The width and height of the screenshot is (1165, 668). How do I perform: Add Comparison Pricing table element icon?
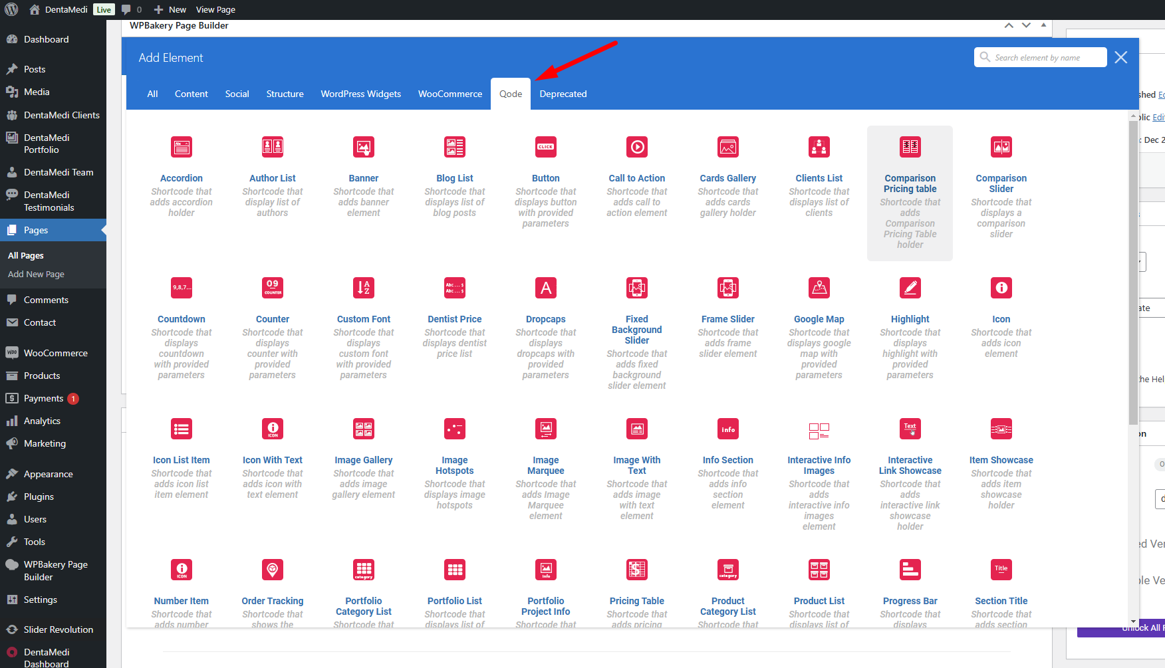(910, 147)
